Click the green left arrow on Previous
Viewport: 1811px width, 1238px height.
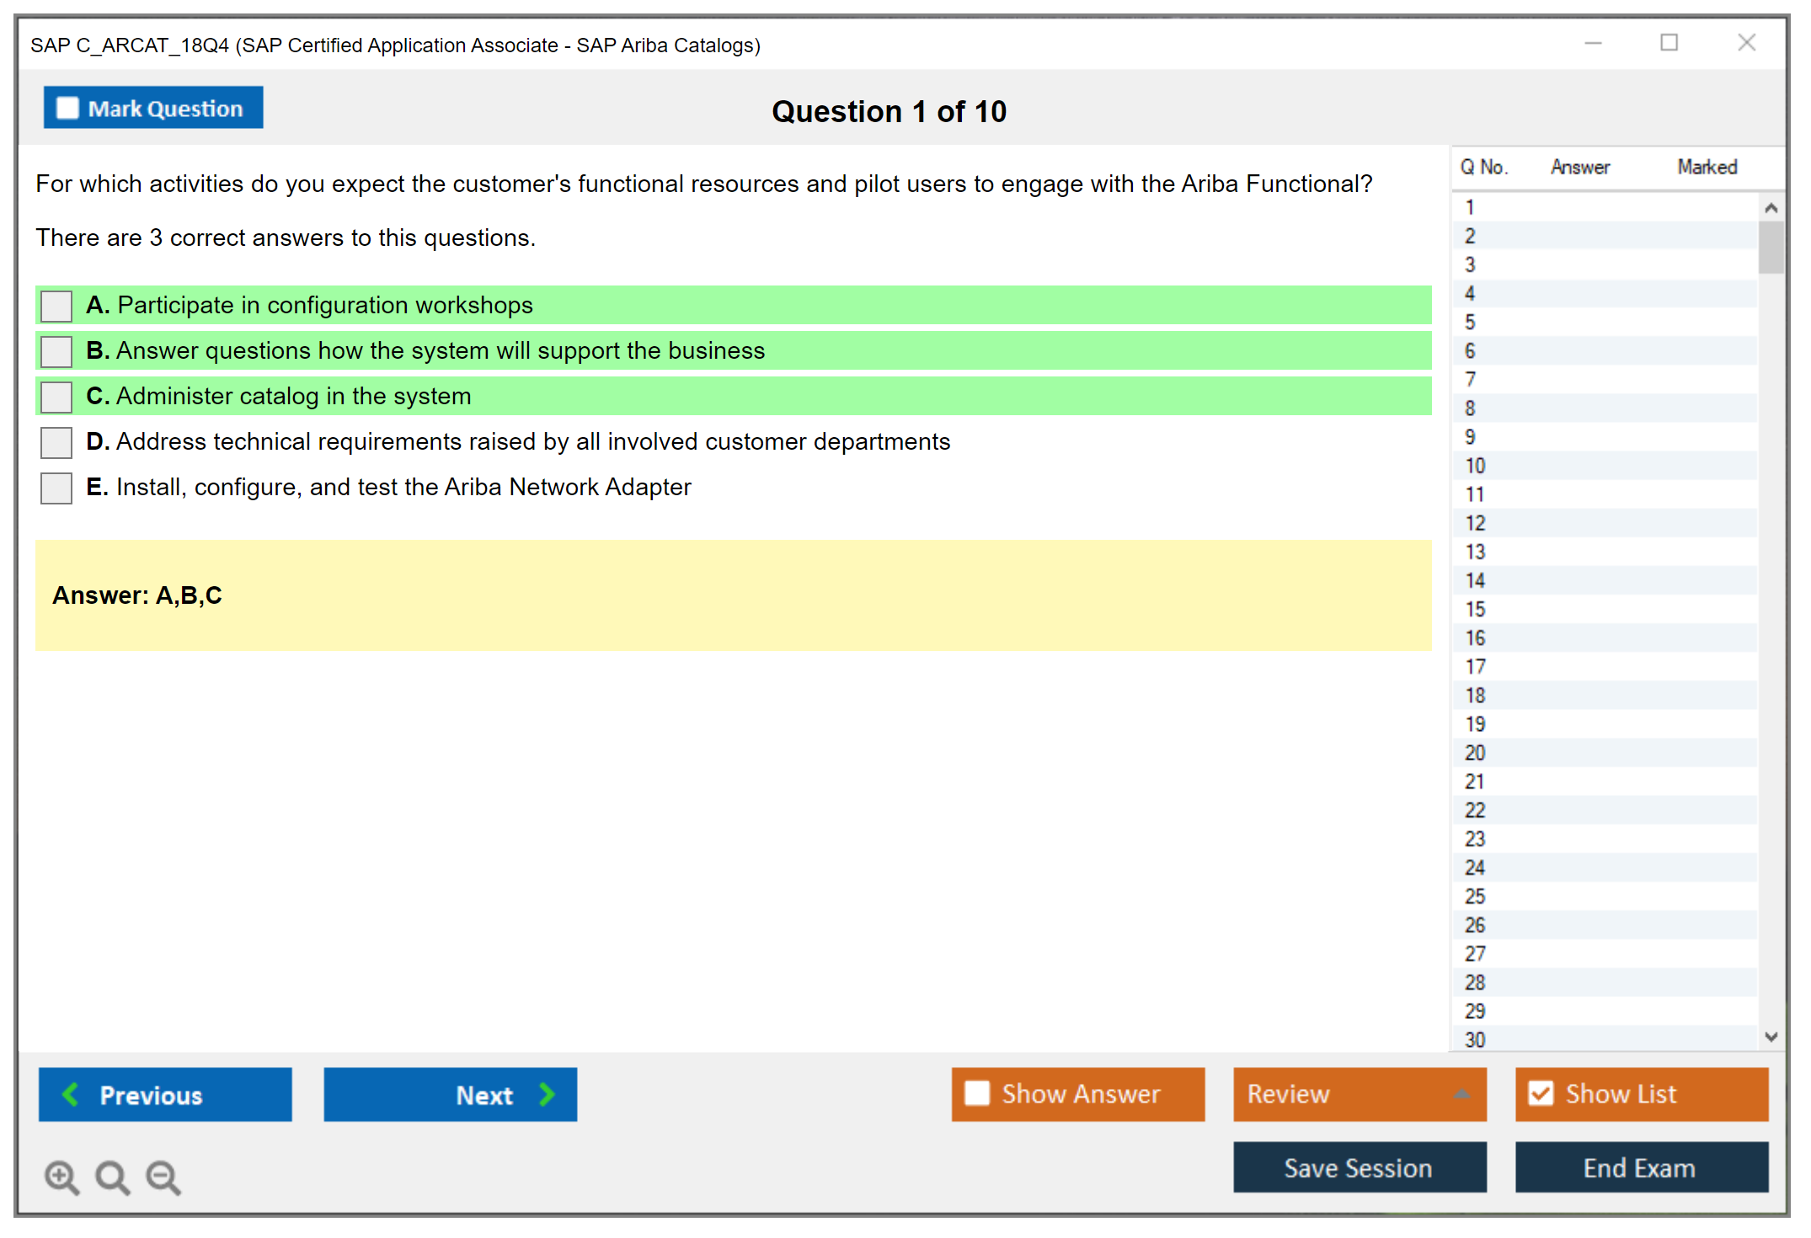click(x=71, y=1094)
